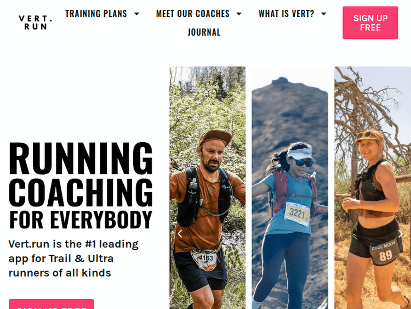Expand the Meet Our Coaches dropdown arrow

239,14
